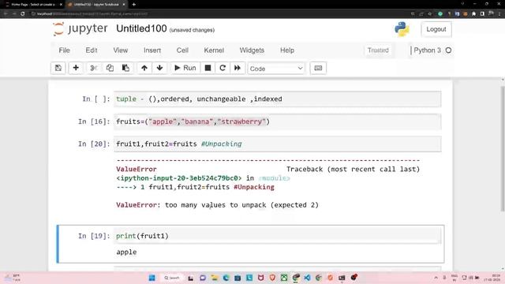This screenshot has width=505, height=284.
Task: Click the browser reload icon
Action: tap(23, 14)
